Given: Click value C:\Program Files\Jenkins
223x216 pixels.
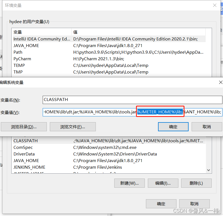Looking at the screenshot, I should tap(97, 167).
